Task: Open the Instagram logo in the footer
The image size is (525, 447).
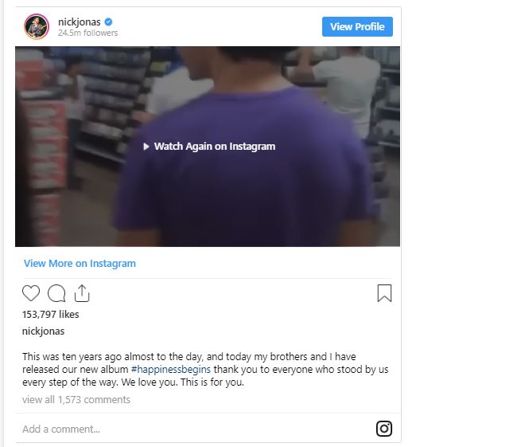Action: click(x=384, y=429)
